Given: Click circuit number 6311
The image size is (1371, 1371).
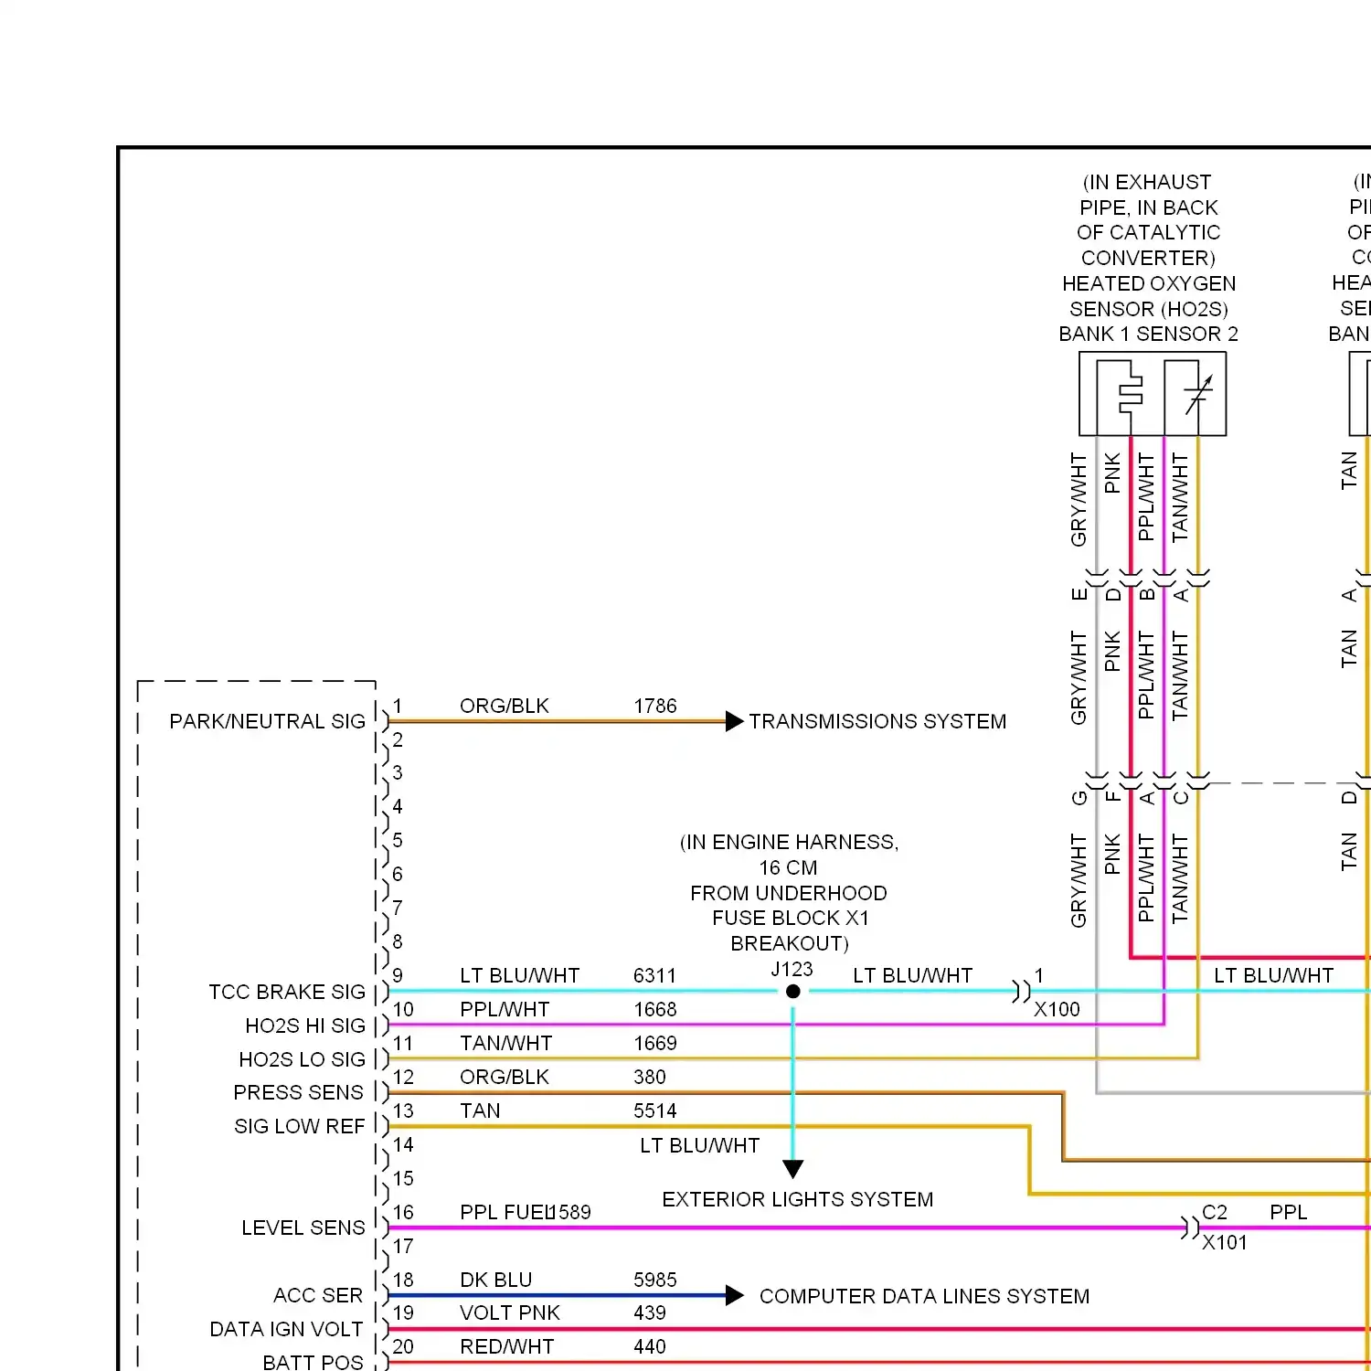Looking at the screenshot, I should click(655, 976).
